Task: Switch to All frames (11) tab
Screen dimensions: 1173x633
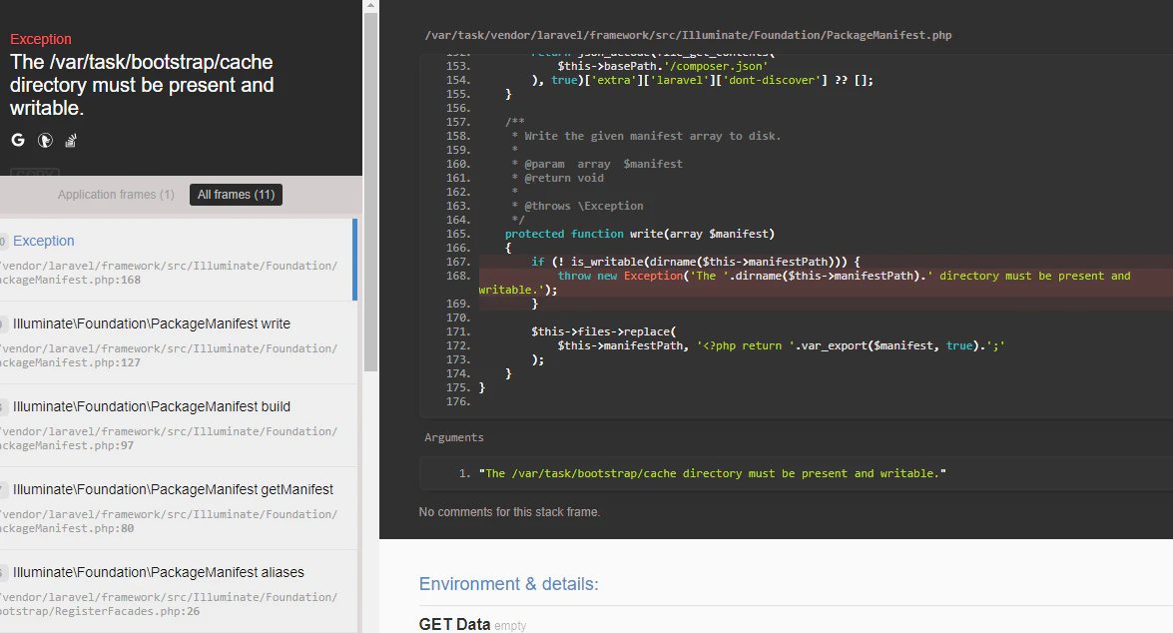Action: [x=236, y=195]
